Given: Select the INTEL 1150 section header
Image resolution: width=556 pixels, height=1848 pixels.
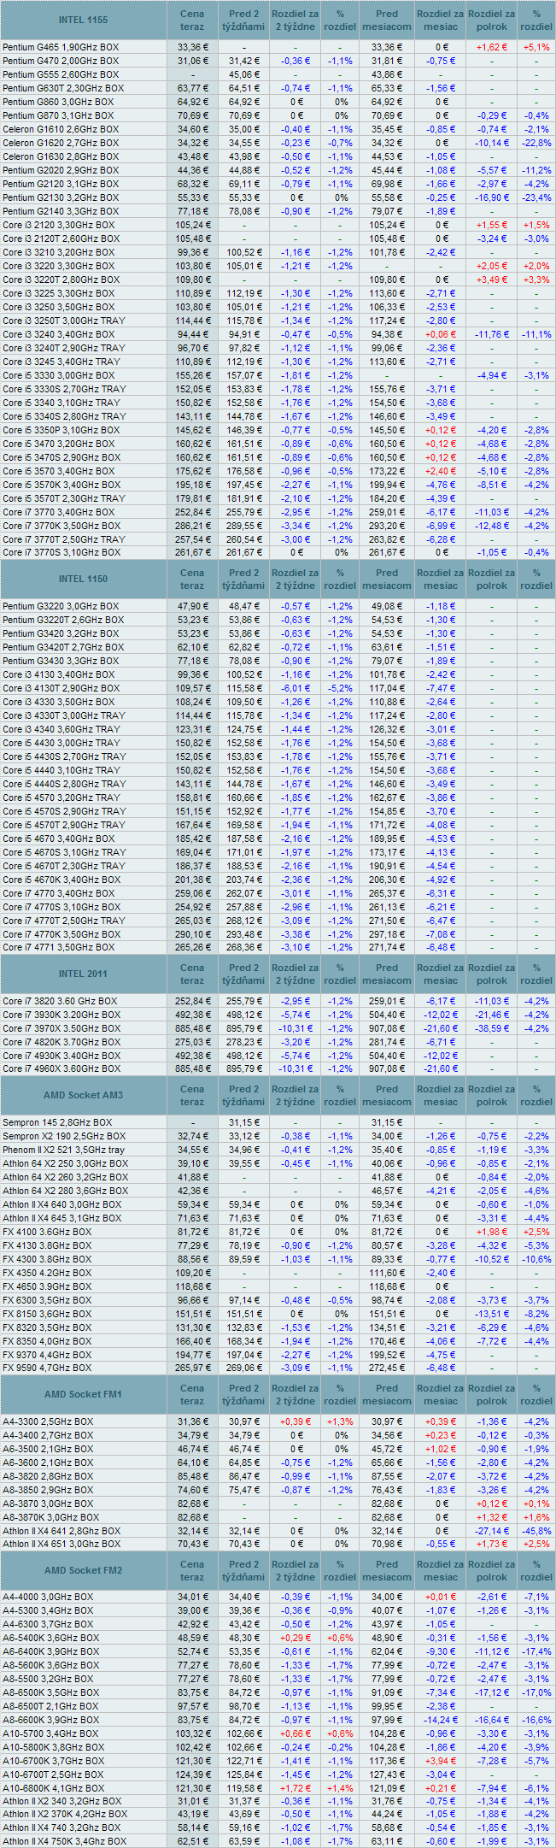Looking at the screenshot, I should tap(84, 579).
